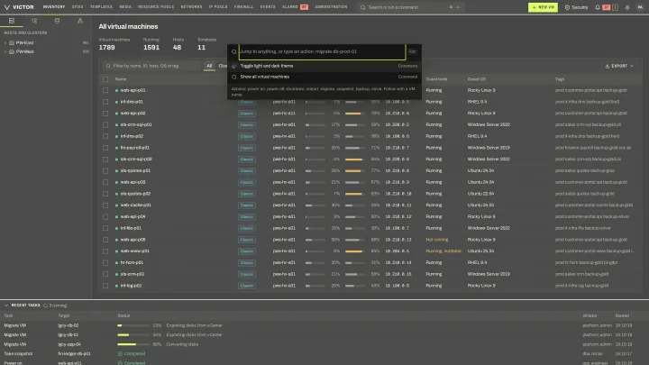Check the box for fin-payroll-p01
The height and width of the screenshot is (365, 649).
coord(105,148)
